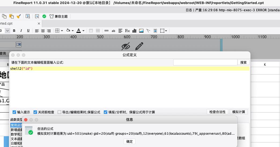Center align cell text

pyautogui.click(x=43, y=31)
